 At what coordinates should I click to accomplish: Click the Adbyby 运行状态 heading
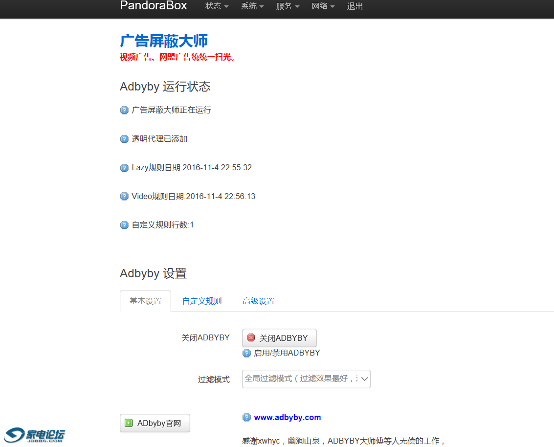[165, 87]
